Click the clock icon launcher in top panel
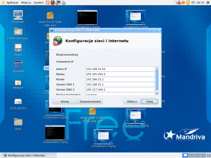The height and width of the screenshot is (158, 211). click(x=63, y=3)
